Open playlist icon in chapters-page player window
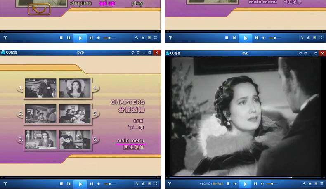This screenshot has width=326, height=189. point(156,184)
